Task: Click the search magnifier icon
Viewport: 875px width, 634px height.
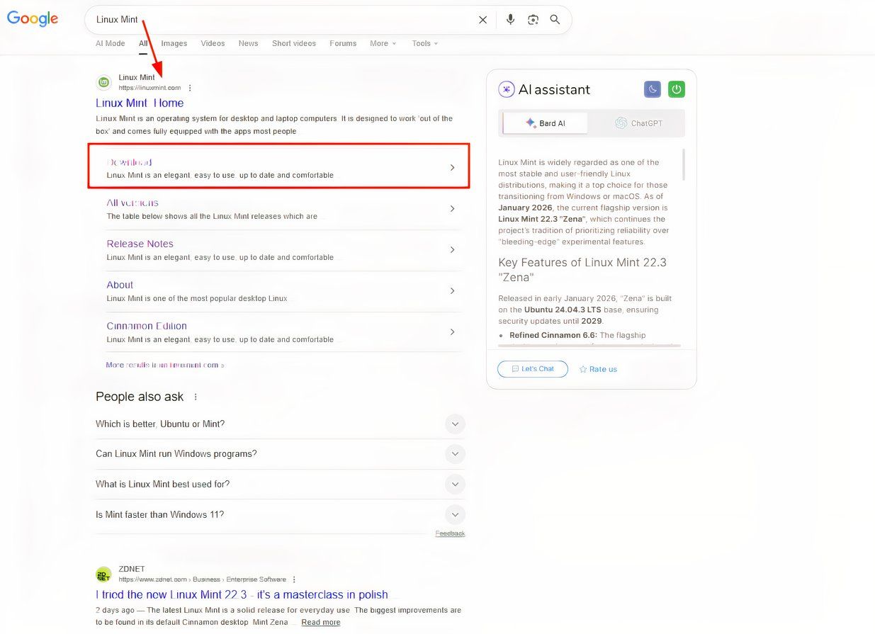Action: (x=555, y=19)
